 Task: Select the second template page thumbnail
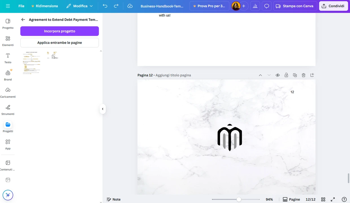click(52, 55)
